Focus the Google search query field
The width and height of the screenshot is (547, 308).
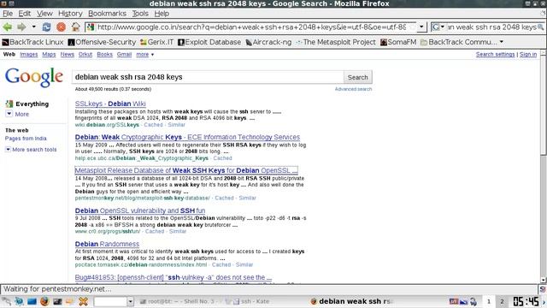(208, 77)
